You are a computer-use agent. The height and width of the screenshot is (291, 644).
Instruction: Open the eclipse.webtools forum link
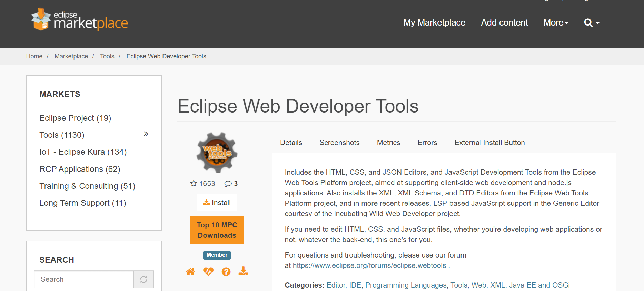click(x=369, y=265)
